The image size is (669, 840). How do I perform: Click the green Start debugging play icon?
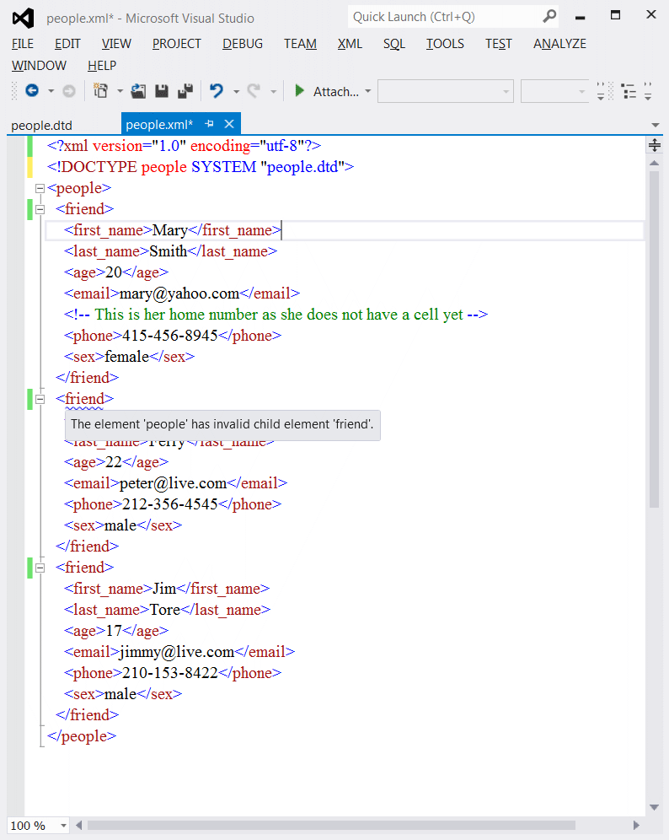click(300, 91)
